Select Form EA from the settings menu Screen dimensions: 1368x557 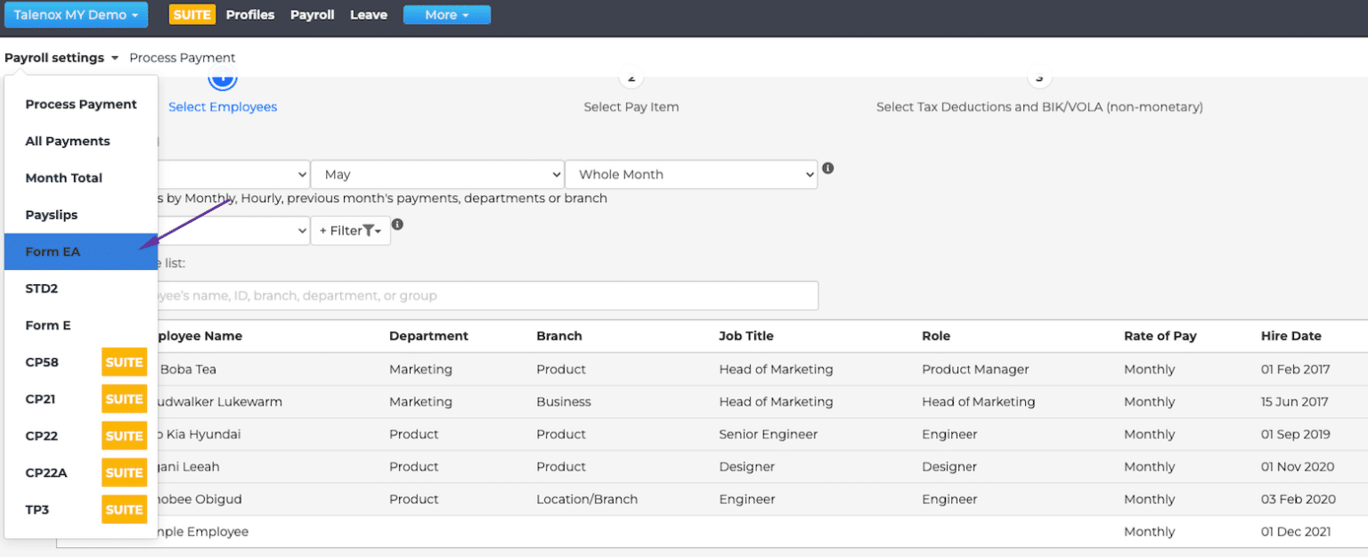pyautogui.click(x=53, y=251)
